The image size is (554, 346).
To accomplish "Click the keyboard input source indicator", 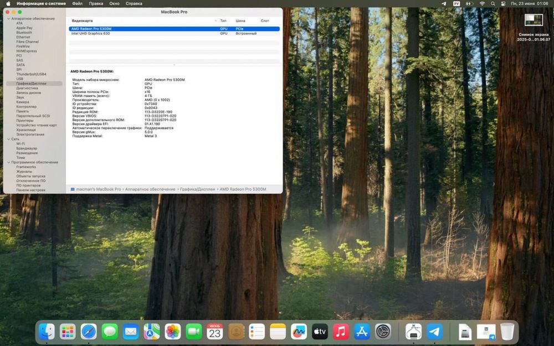I will pos(456,4).
